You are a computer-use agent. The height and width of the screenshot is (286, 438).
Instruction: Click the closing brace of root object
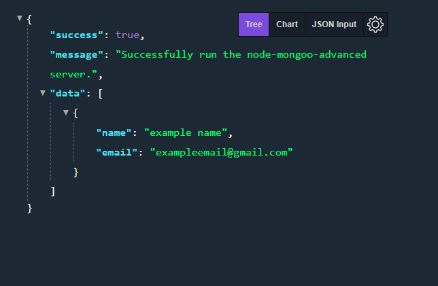pyautogui.click(x=30, y=209)
